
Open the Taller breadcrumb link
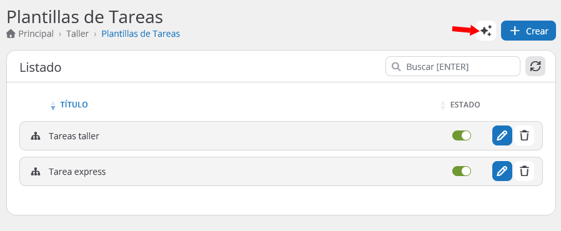click(x=77, y=34)
